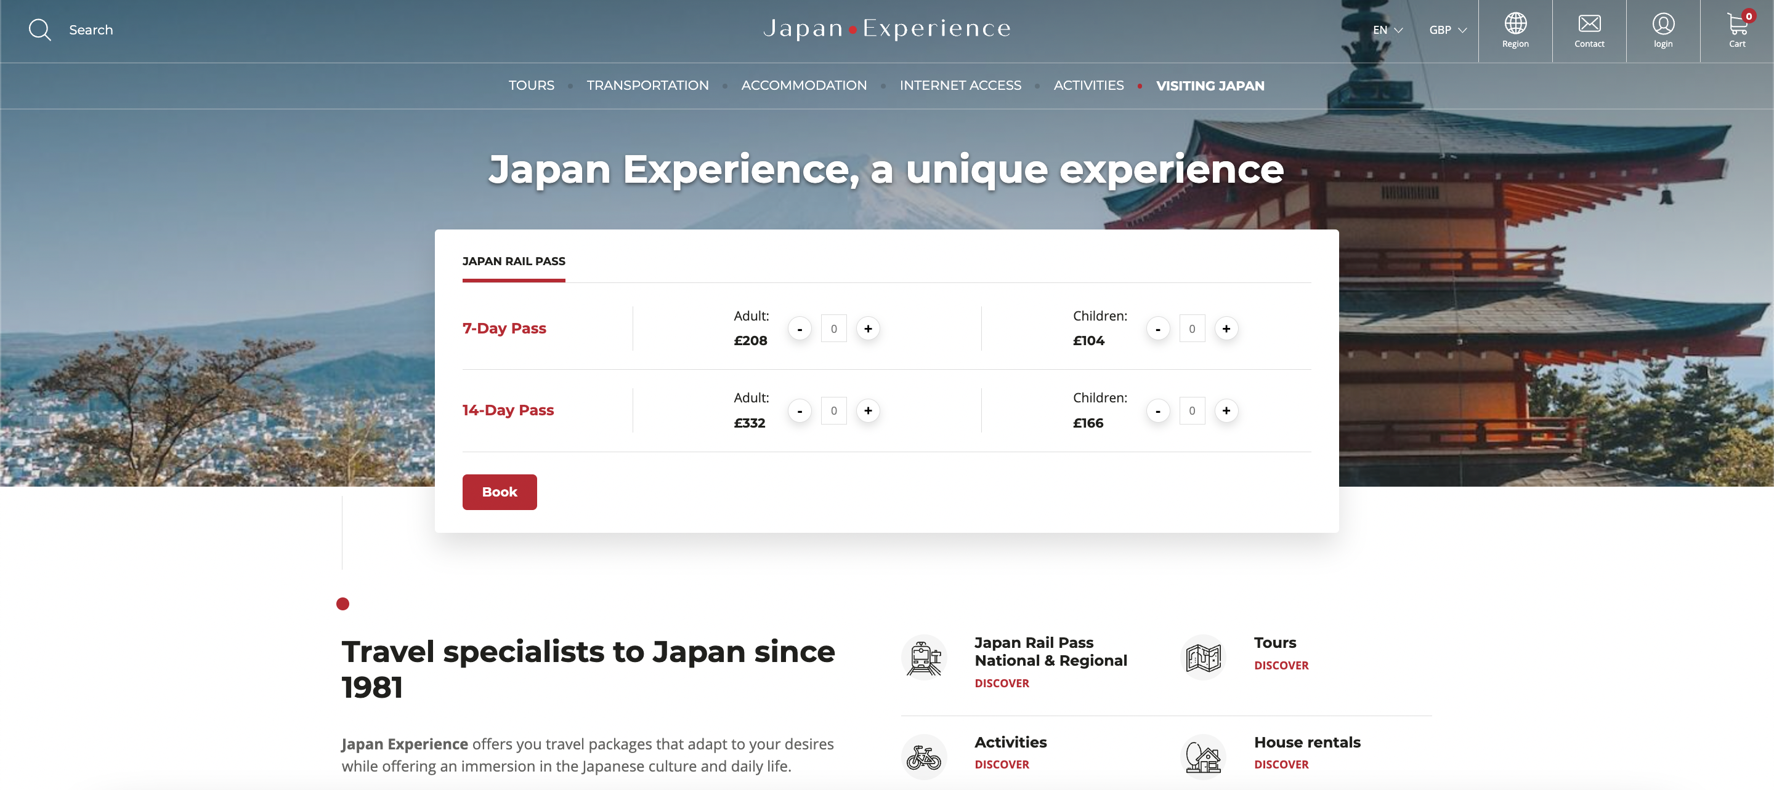Screen dimensions: 1774x790
Task: Click the £166 children price
Action: [1088, 423]
